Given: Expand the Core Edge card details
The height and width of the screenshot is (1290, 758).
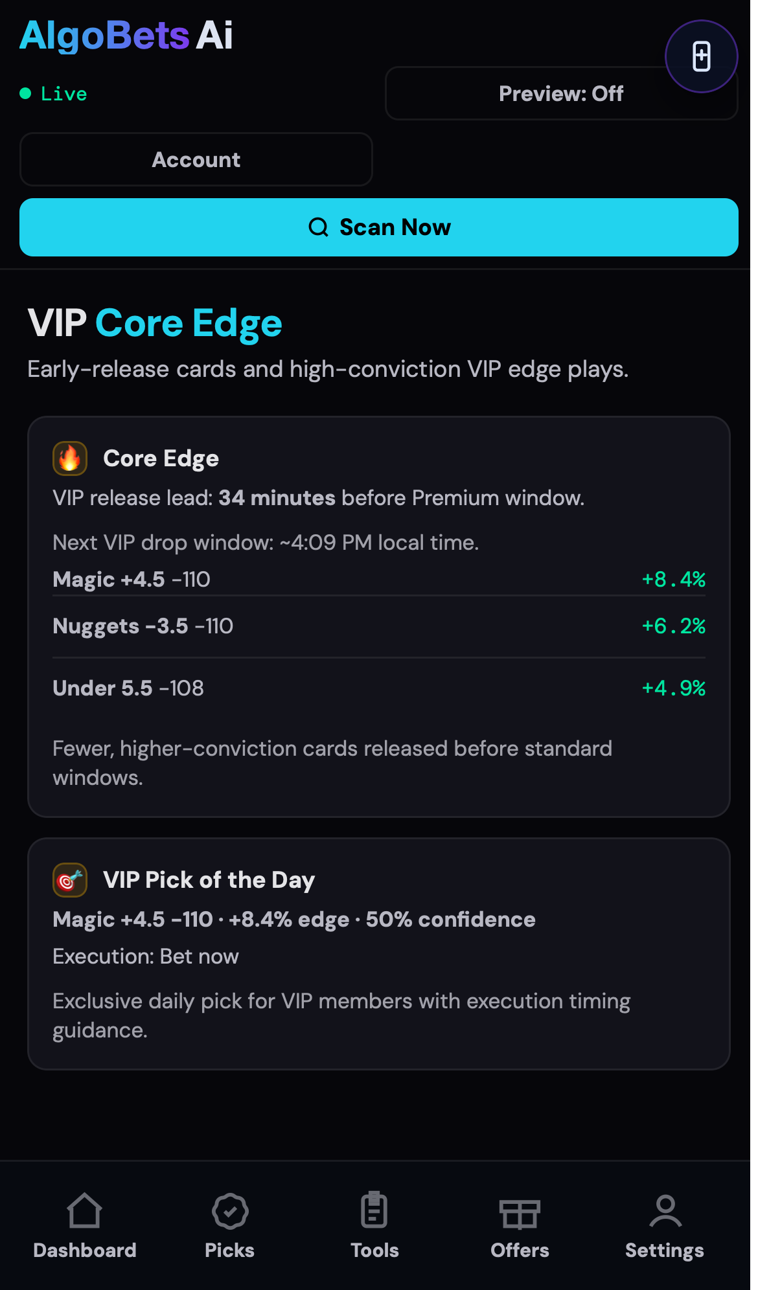Looking at the screenshot, I should 379,615.
